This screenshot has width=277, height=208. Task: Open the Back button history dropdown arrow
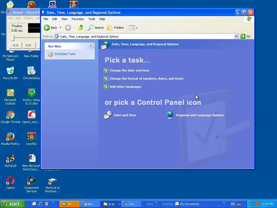coord(60,28)
